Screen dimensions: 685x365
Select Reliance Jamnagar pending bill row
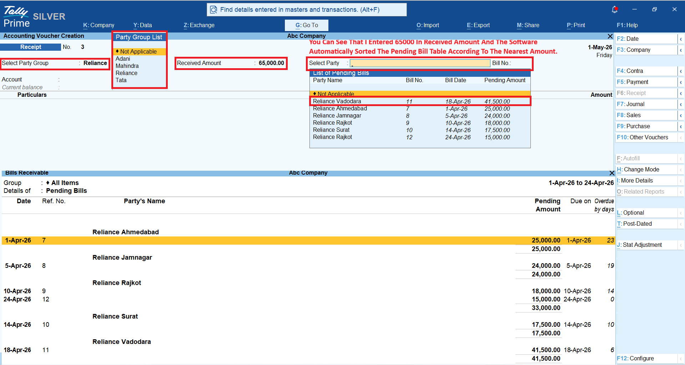(x=420, y=116)
